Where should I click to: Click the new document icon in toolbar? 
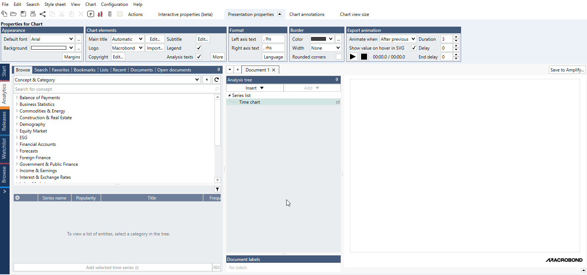(4, 14)
